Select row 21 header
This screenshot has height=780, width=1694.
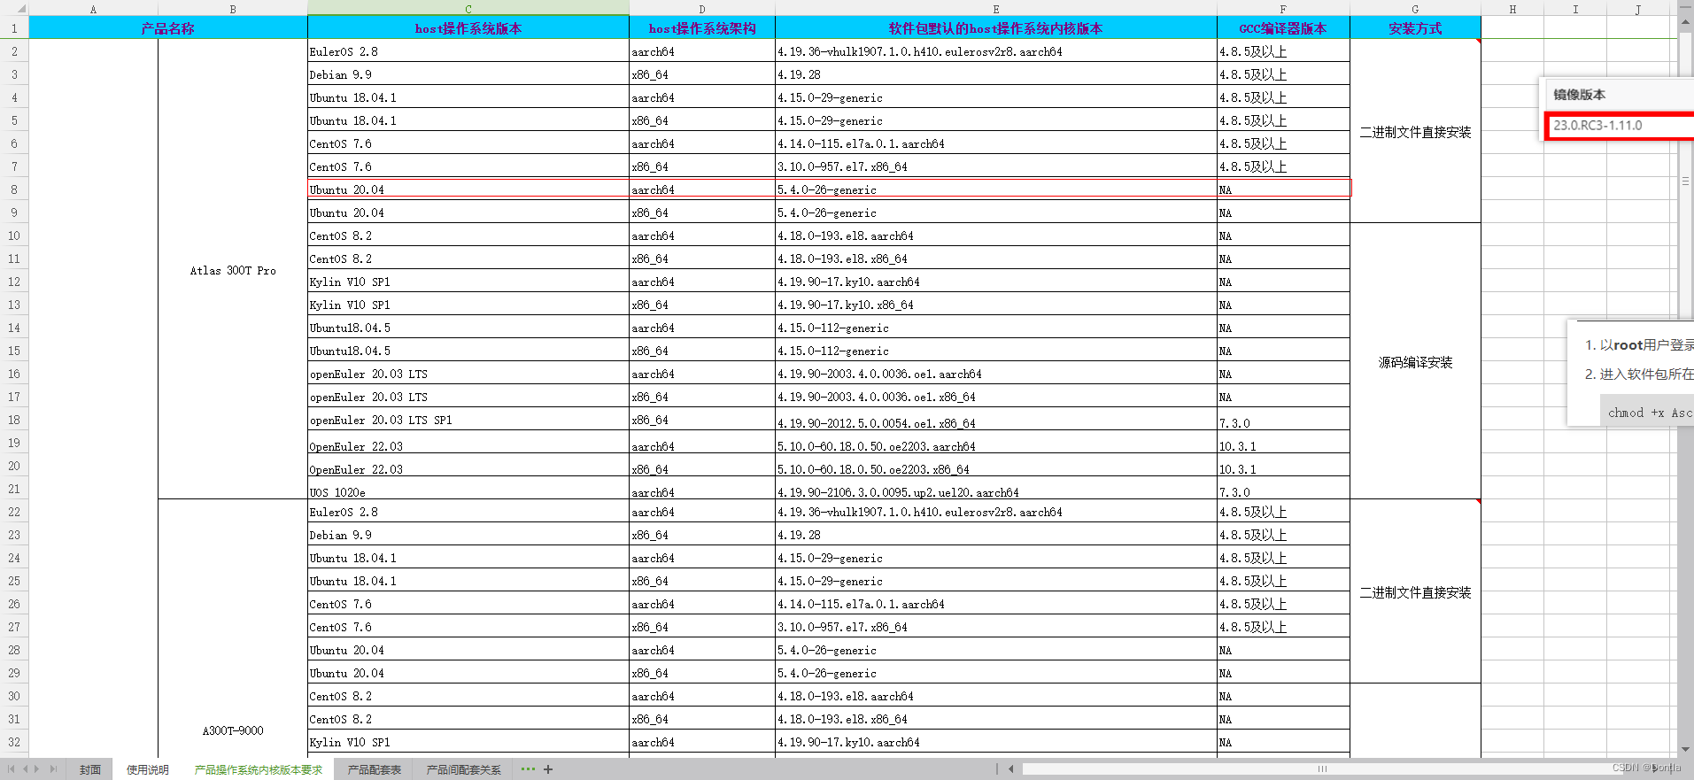(14, 489)
